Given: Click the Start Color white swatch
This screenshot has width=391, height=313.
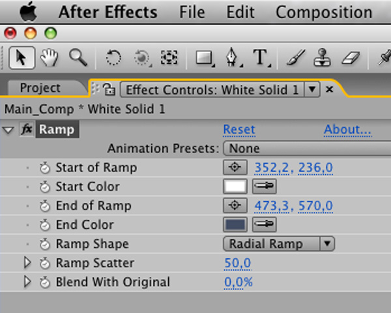Looking at the screenshot, I should pyautogui.click(x=235, y=186).
